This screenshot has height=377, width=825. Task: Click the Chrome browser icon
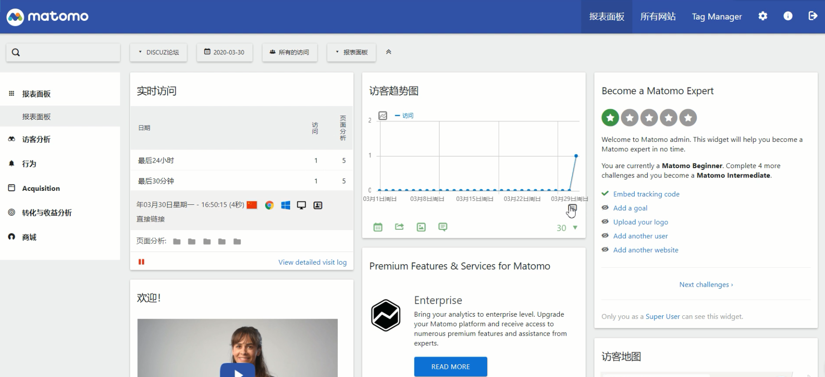[269, 205]
